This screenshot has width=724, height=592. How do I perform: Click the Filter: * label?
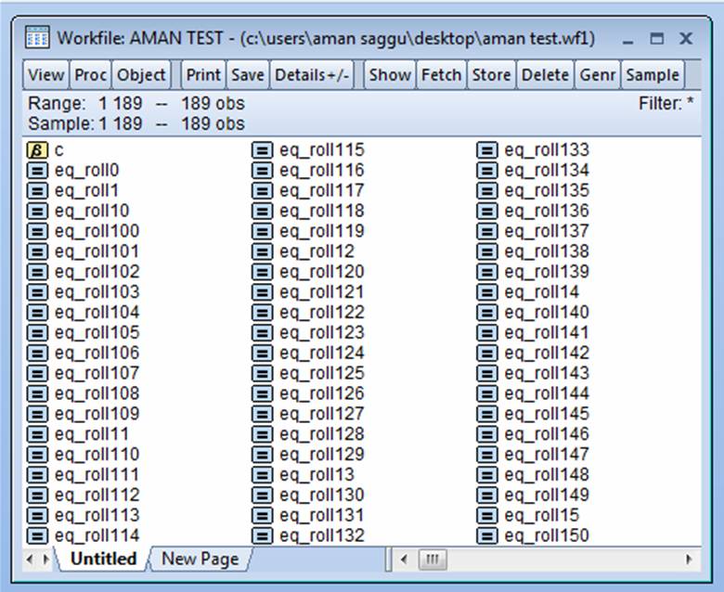pyautogui.click(x=666, y=103)
